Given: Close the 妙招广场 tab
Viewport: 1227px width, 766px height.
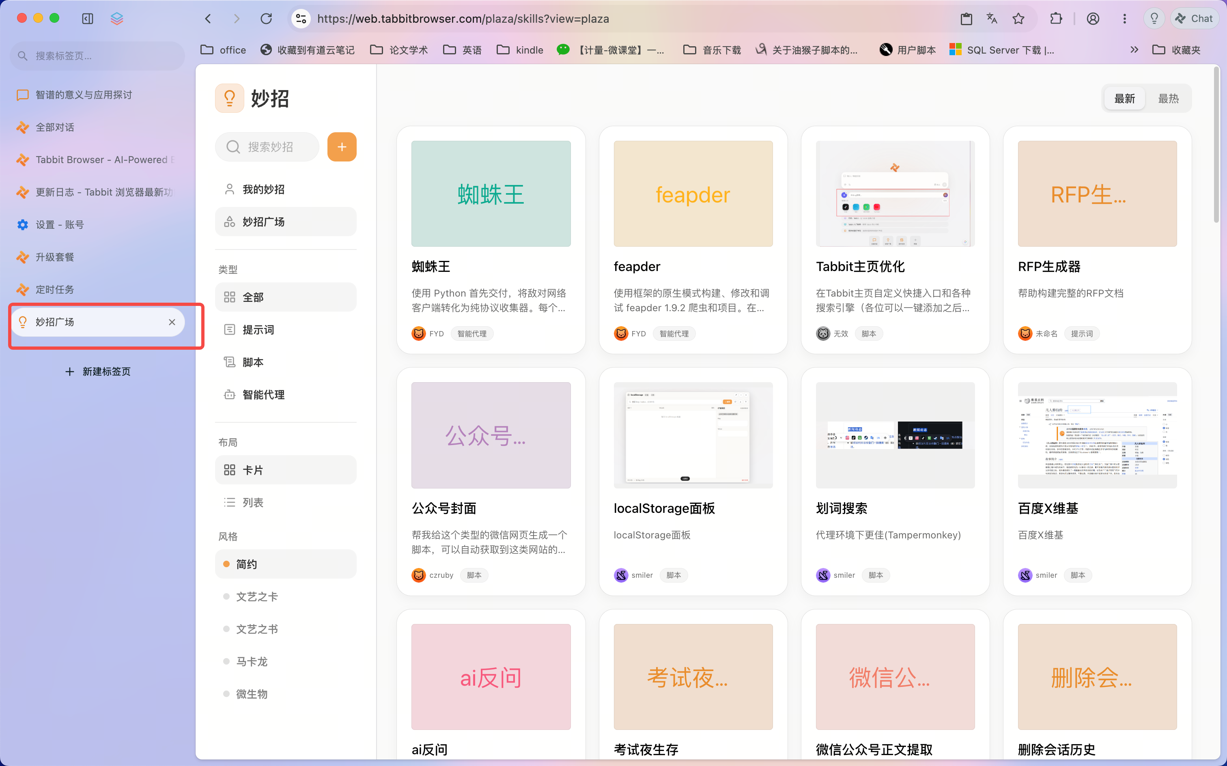Looking at the screenshot, I should tap(172, 322).
